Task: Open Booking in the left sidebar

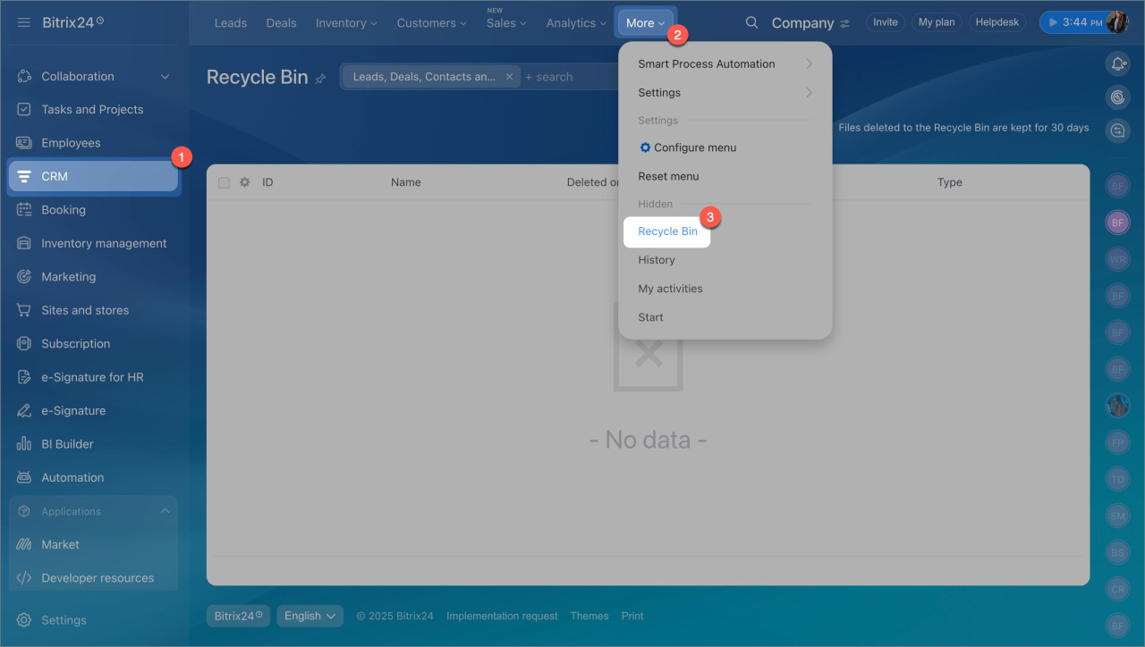Action: click(64, 210)
